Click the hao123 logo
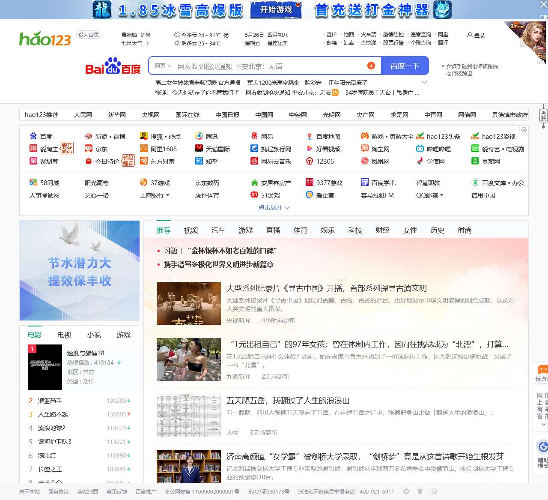Viewport: 548px width, 500px height. [45, 39]
